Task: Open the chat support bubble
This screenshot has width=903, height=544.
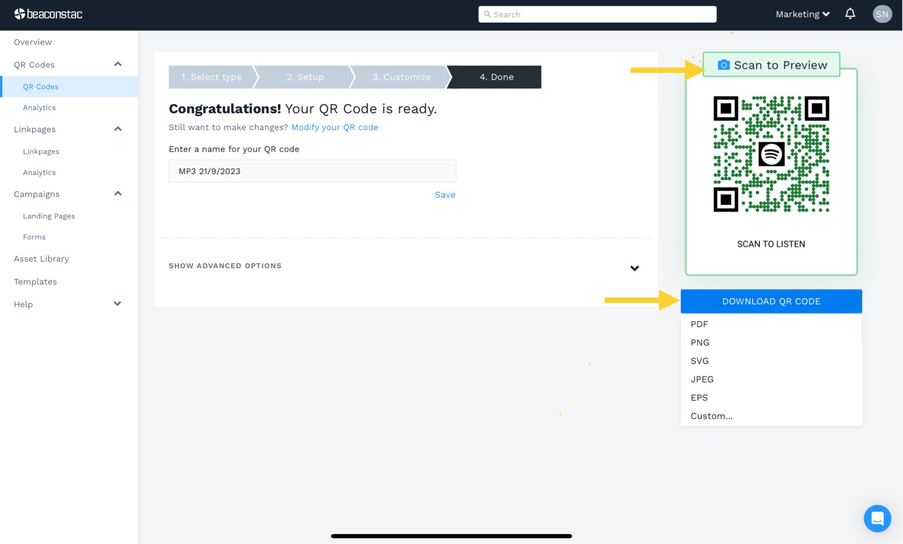Action: [877, 519]
